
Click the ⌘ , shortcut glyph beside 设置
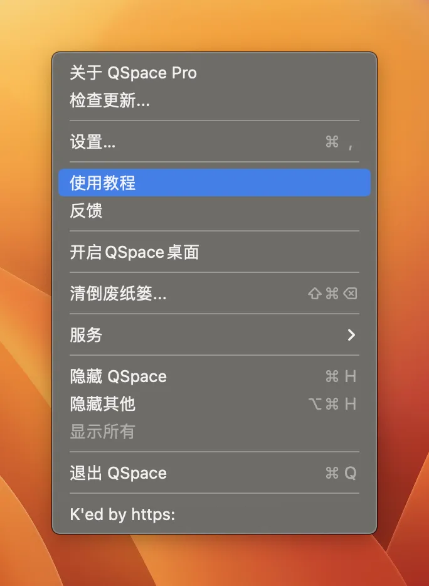(x=339, y=142)
